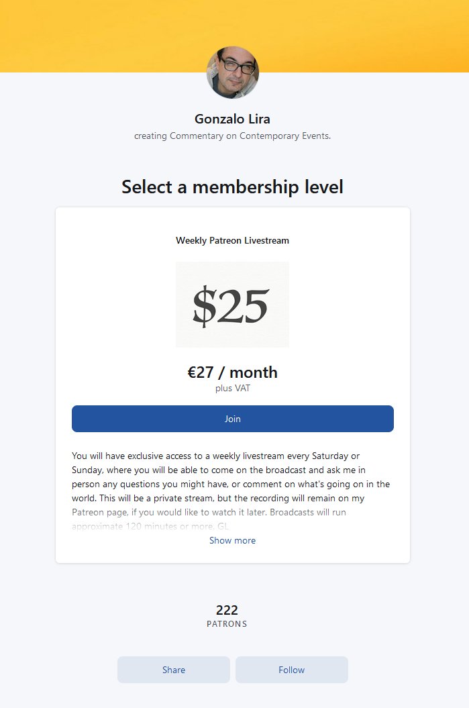Click the Gonzalo Lira creator name
The image size is (469, 708).
click(x=232, y=119)
